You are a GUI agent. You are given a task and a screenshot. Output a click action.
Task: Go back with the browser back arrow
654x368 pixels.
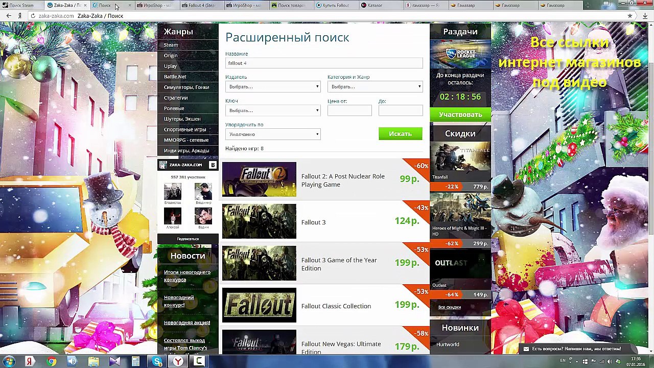pos(9,16)
